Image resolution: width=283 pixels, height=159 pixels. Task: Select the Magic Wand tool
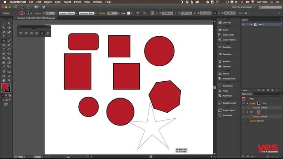point(4,27)
